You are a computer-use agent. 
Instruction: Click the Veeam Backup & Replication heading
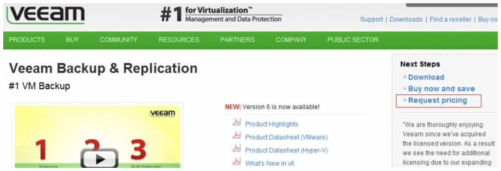[103, 68]
